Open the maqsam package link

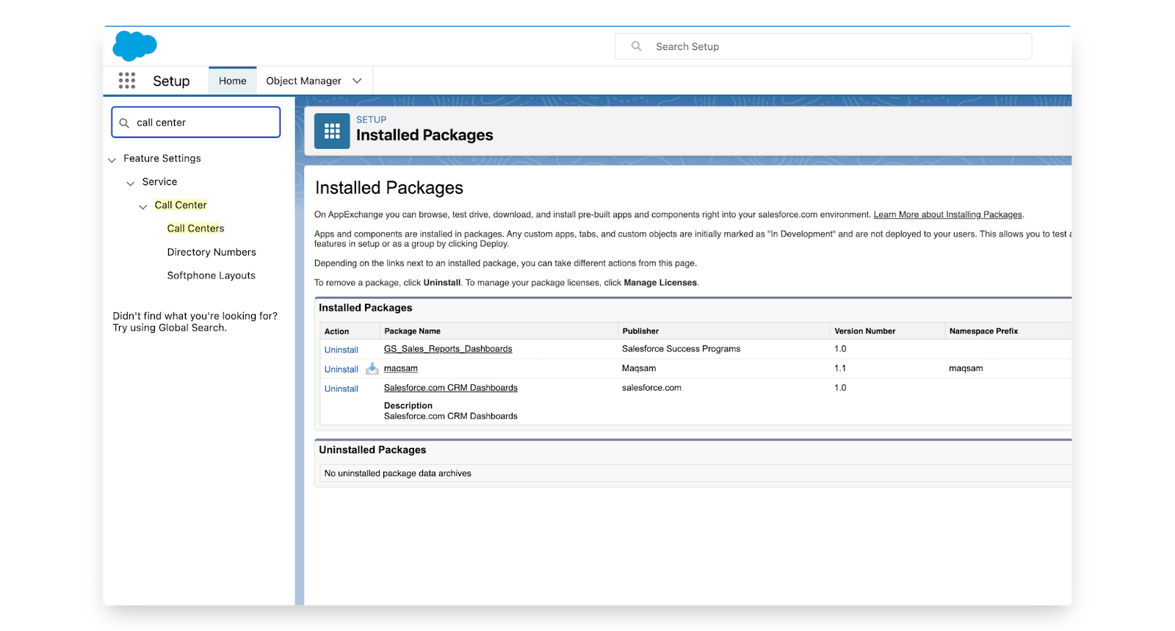pyautogui.click(x=401, y=368)
